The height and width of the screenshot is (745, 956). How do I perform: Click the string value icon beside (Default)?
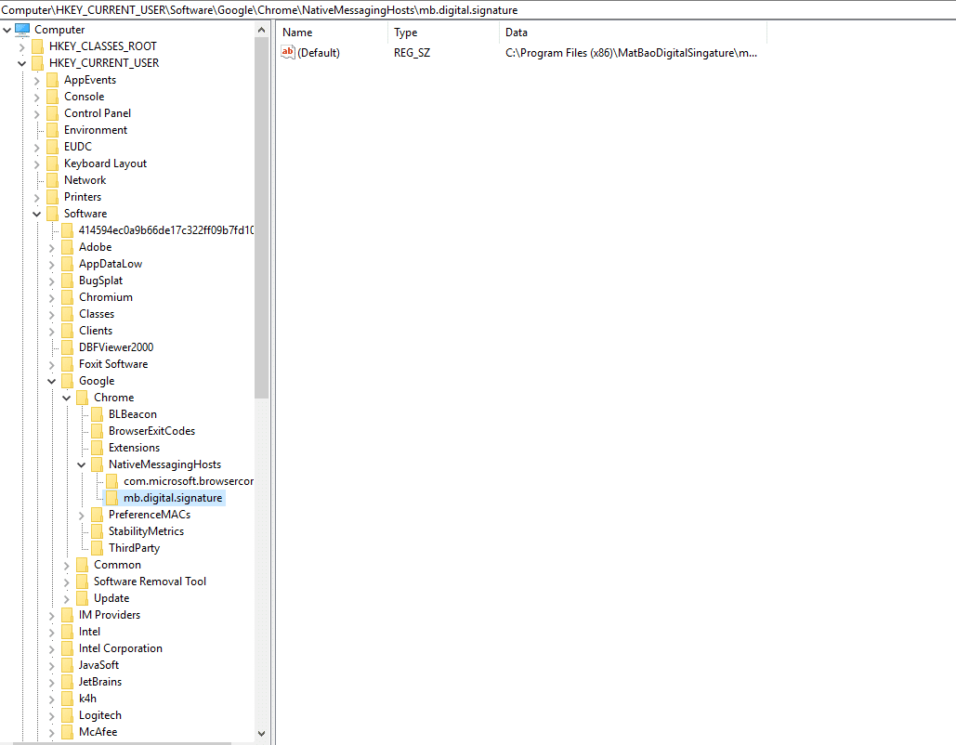(288, 52)
